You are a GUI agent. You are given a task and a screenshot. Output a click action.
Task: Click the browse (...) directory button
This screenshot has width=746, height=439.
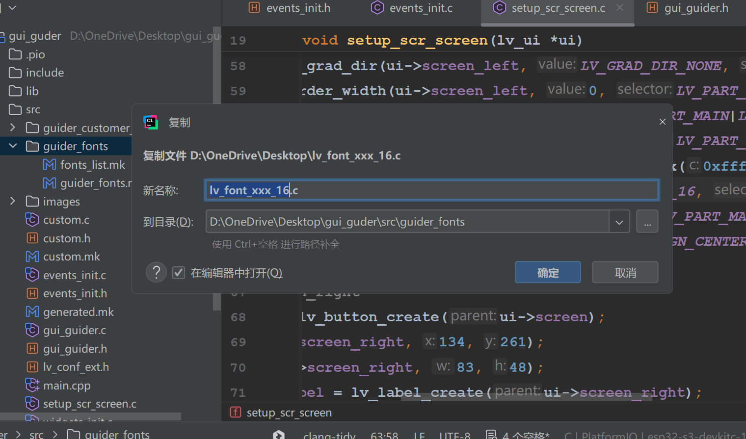pyautogui.click(x=647, y=222)
